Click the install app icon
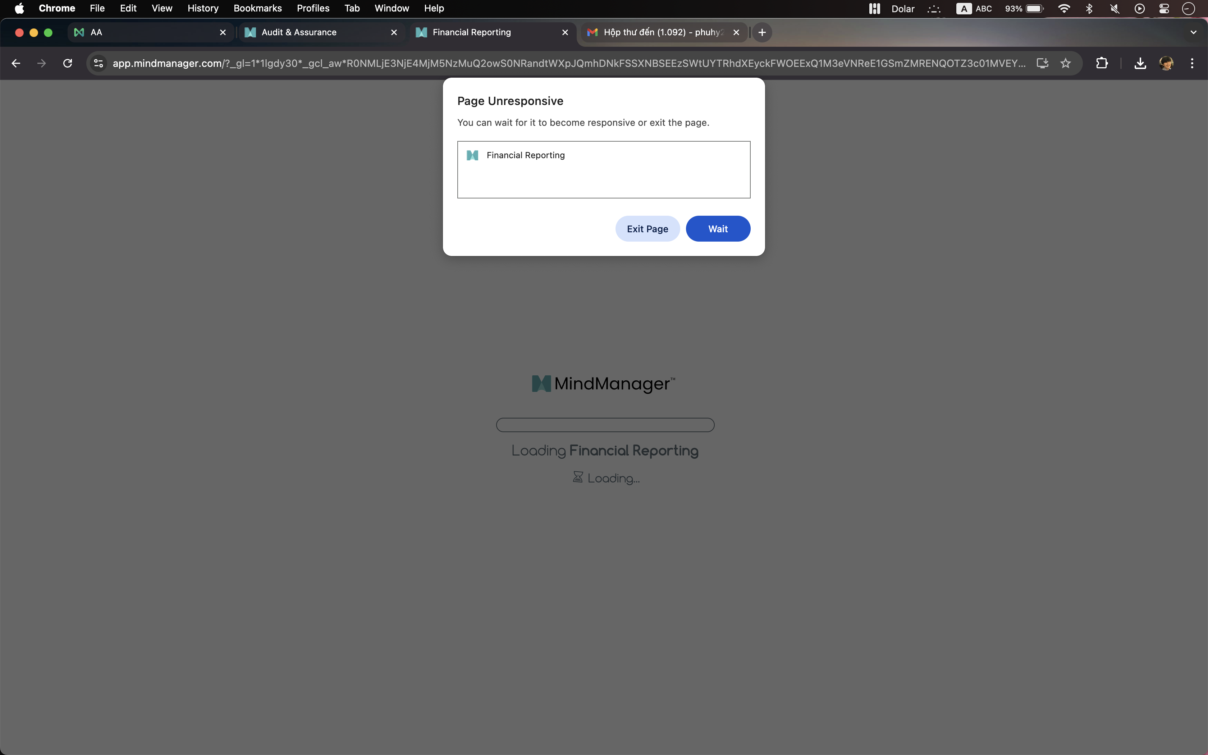Viewport: 1208px width, 755px height. click(1042, 63)
